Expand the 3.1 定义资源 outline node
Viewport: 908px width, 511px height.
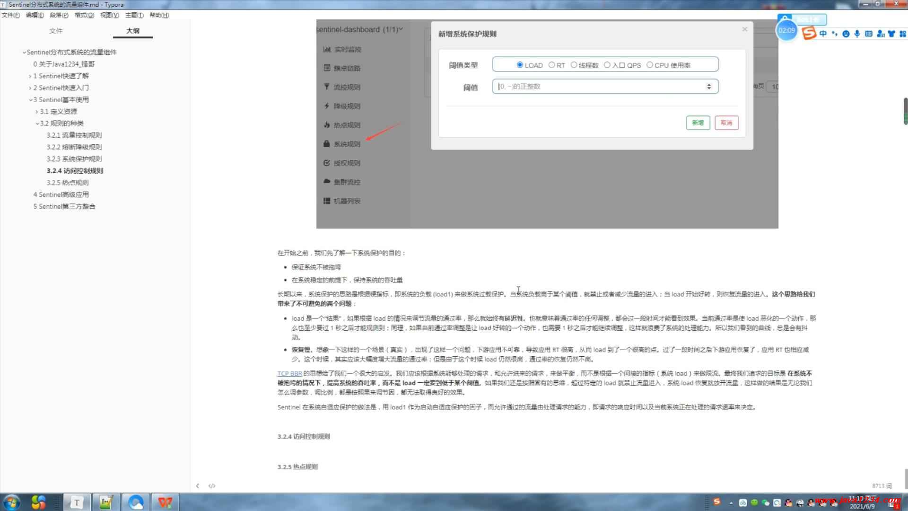[x=37, y=112]
